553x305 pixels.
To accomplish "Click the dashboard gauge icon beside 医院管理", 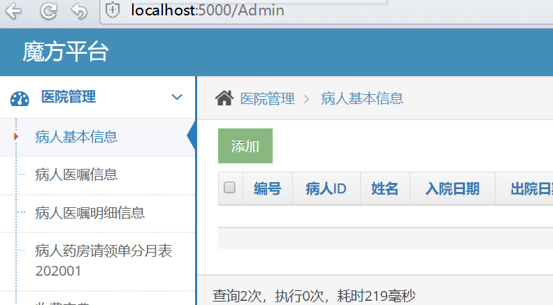I will (20, 98).
